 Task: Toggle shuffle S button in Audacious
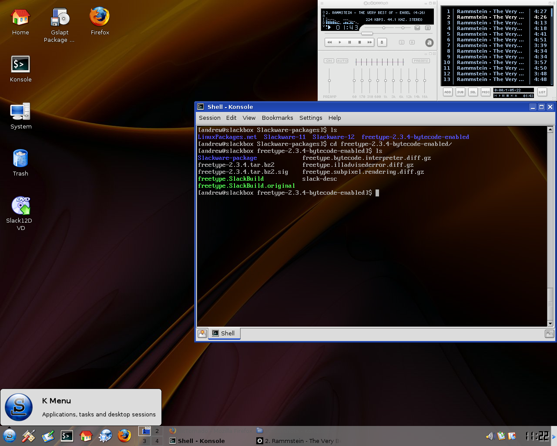tap(402, 42)
